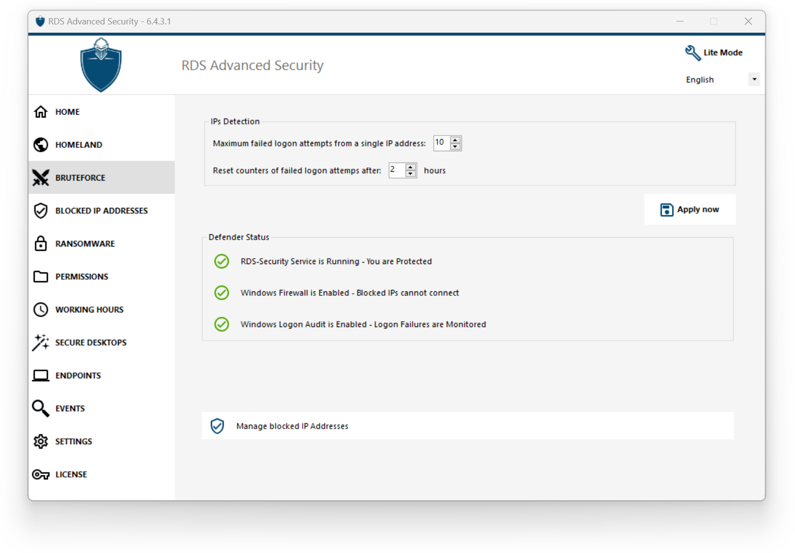Open the HOME menu section
This screenshot has height=553, width=795.
[x=102, y=112]
